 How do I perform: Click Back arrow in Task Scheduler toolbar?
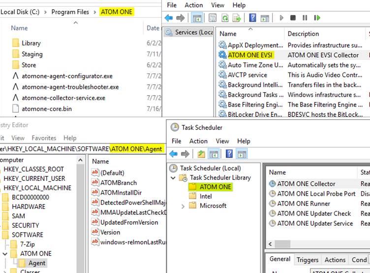(173, 154)
